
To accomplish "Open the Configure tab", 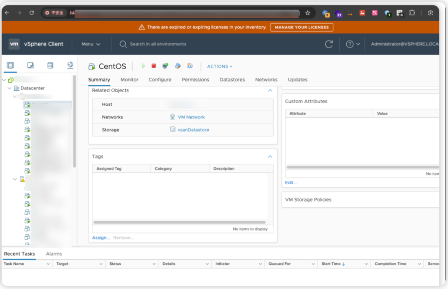I will point(160,80).
